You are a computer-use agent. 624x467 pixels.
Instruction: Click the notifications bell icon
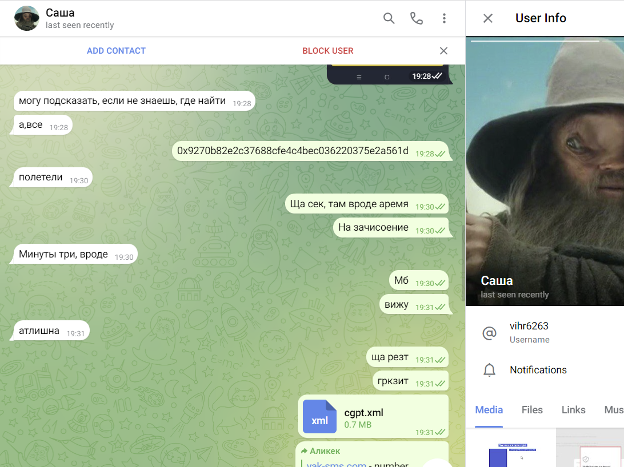489,370
